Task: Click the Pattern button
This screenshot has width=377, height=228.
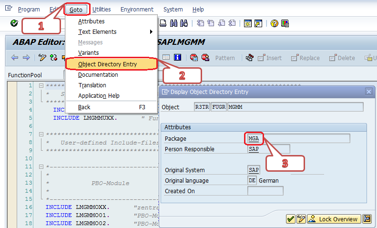Action: 225,58
